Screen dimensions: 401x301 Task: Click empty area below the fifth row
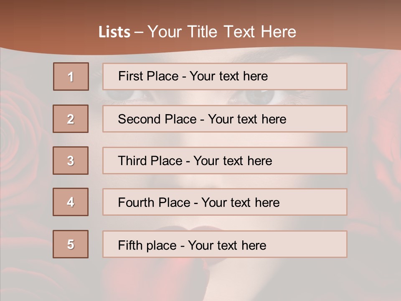[x=292, y=280]
